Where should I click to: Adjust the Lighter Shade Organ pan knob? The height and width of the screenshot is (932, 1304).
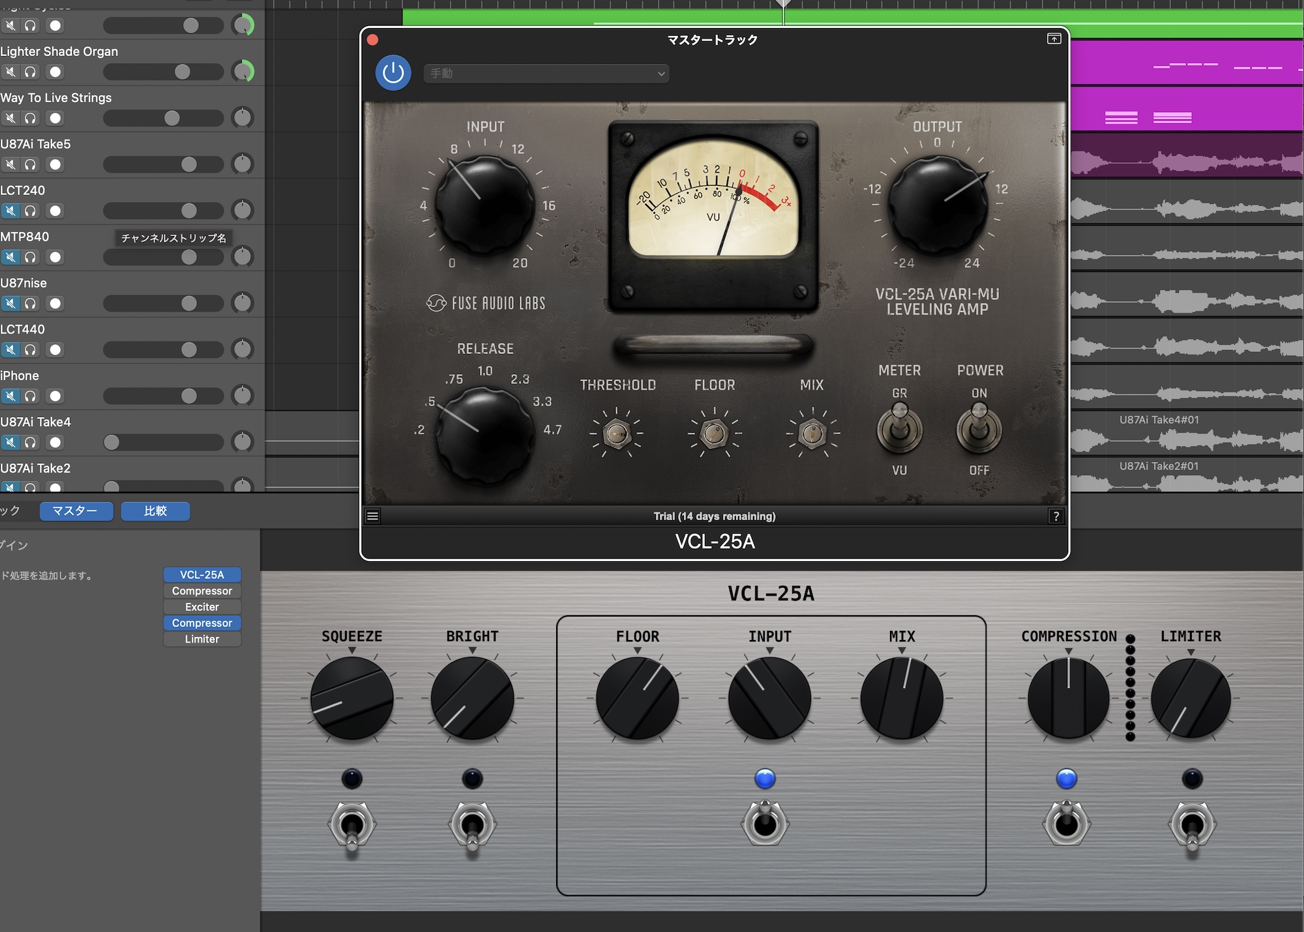coord(243,72)
